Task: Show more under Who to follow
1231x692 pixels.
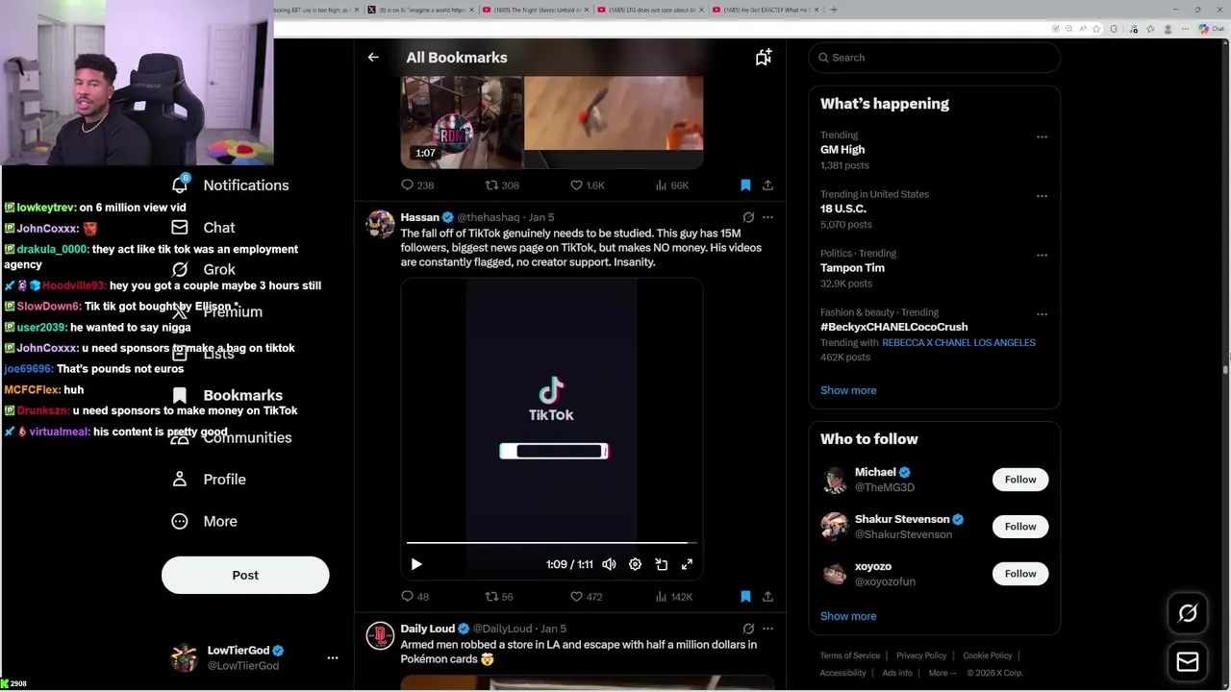Action: coord(848,616)
